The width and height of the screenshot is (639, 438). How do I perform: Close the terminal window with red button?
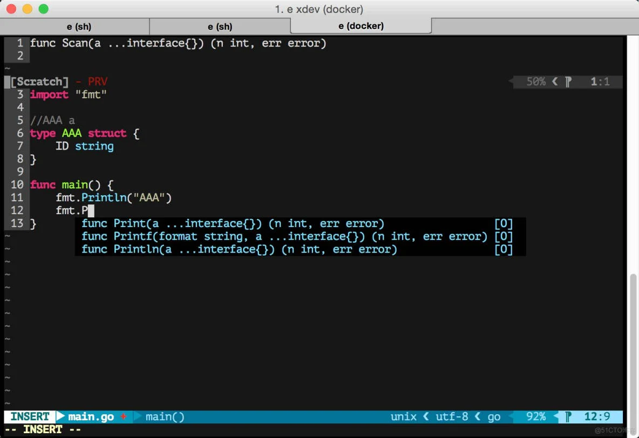click(11, 9)
